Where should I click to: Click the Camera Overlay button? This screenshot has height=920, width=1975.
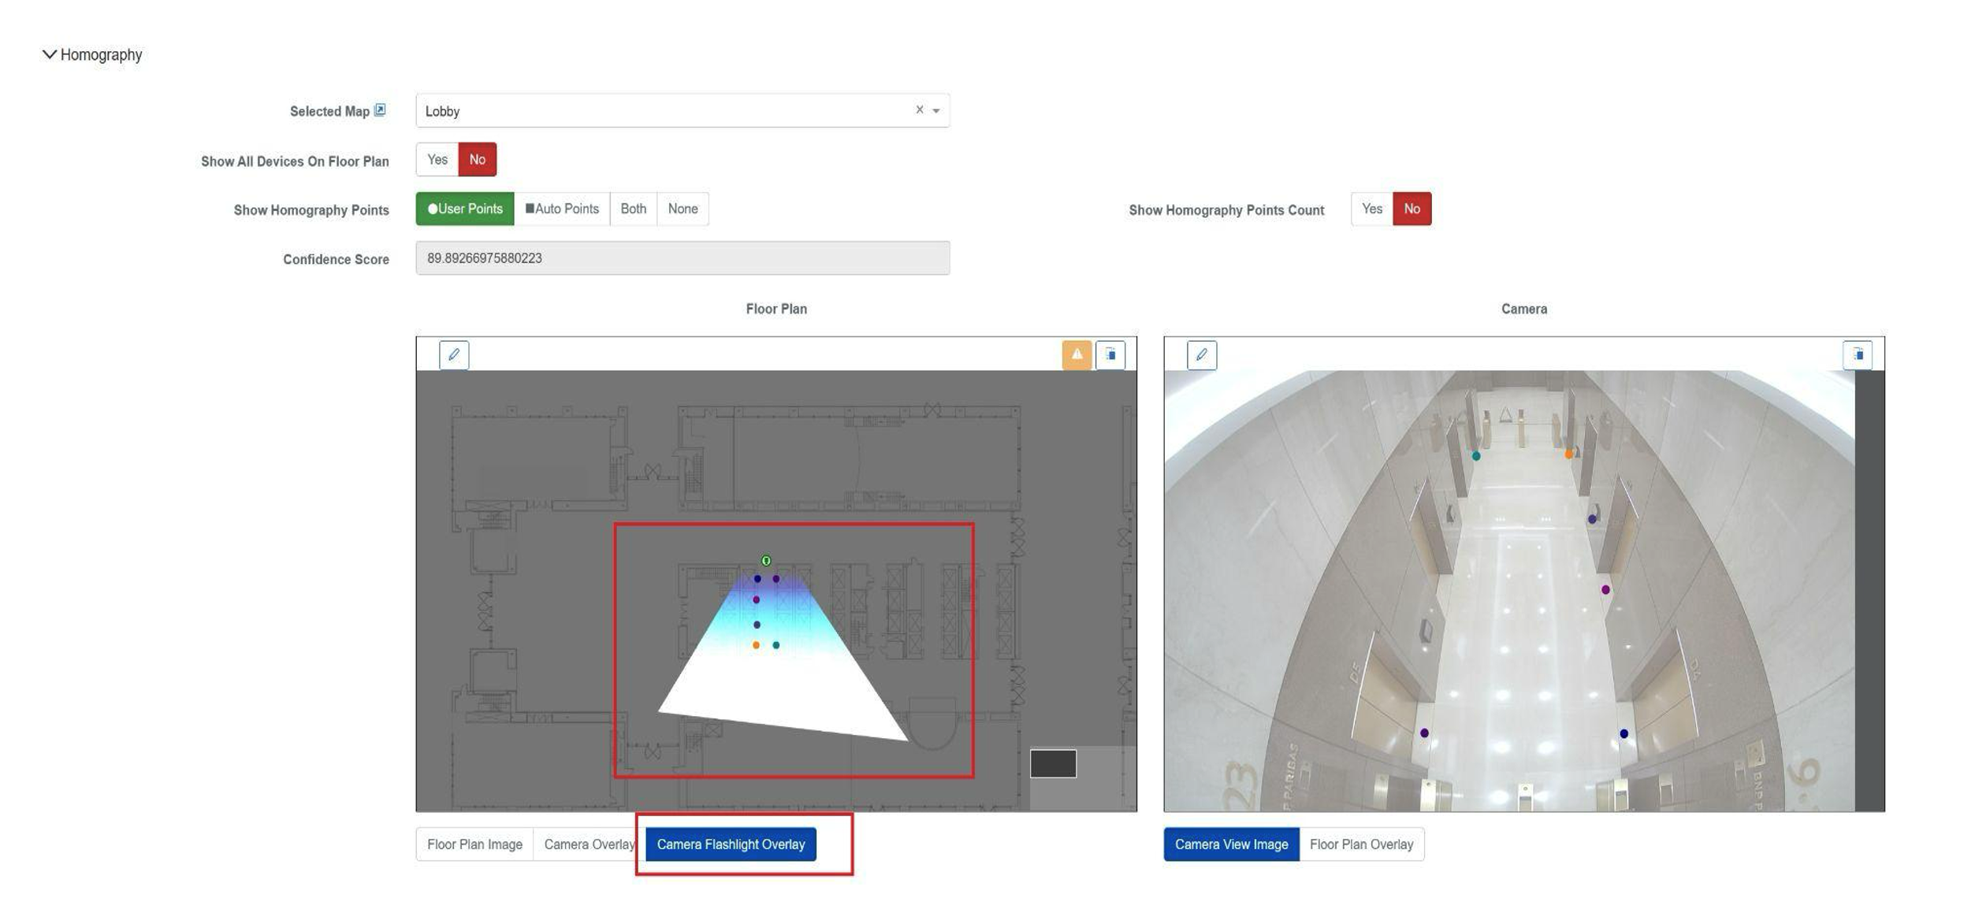[x=588, y=844]
